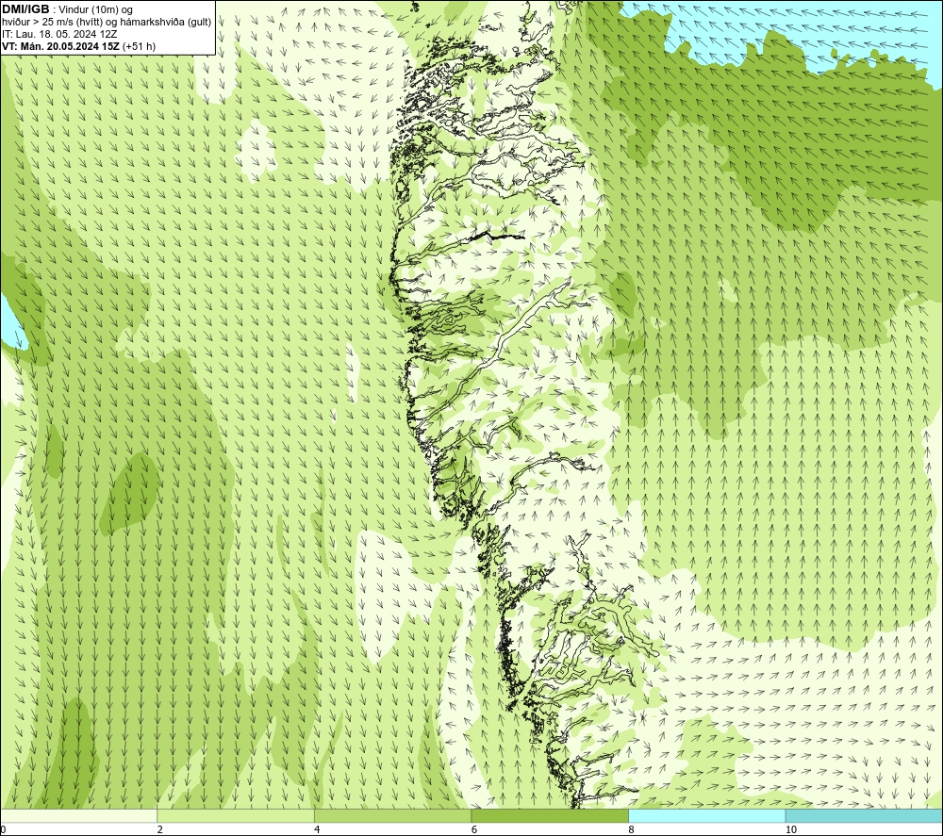The image size is (943, 836).
Task: Click the scale label '4'
Action: pos(317,829)
